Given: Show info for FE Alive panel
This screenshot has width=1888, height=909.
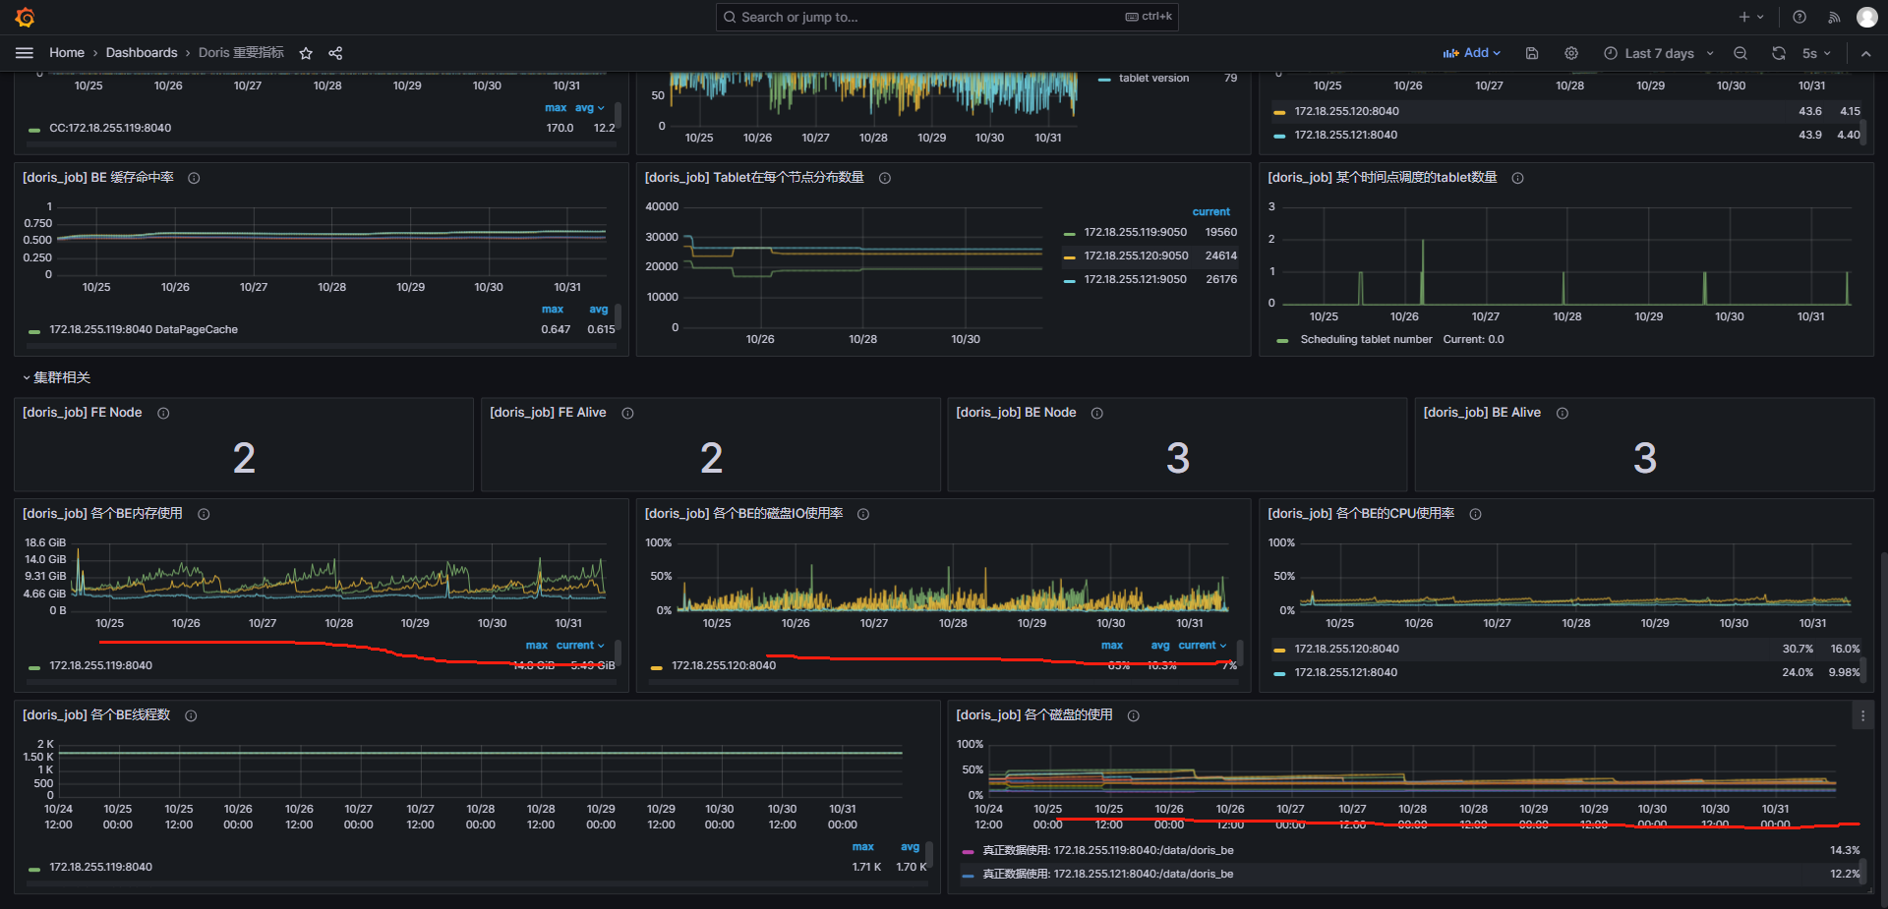Looking at the screenshot, I should click(627, 413).
